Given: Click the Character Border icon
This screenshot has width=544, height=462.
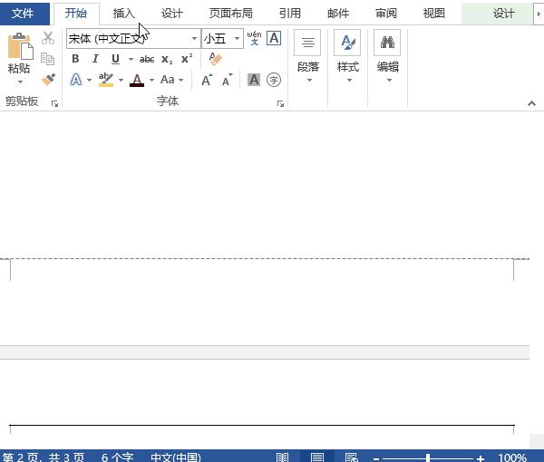Looking at the screenshot, I should [274, 38].
